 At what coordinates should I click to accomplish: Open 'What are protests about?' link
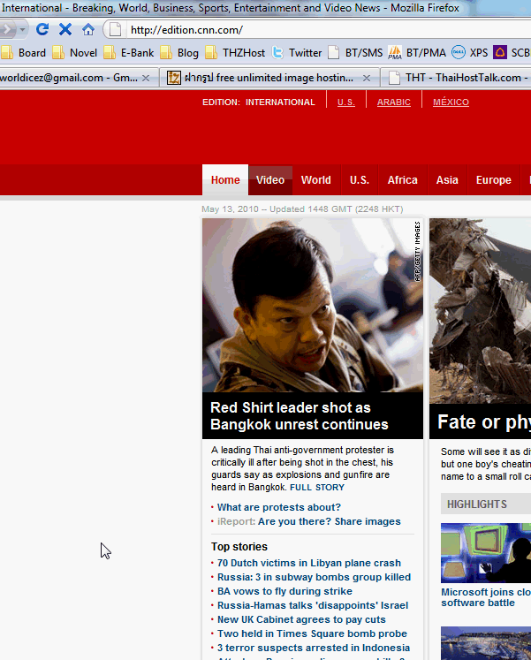click(279, 507)
